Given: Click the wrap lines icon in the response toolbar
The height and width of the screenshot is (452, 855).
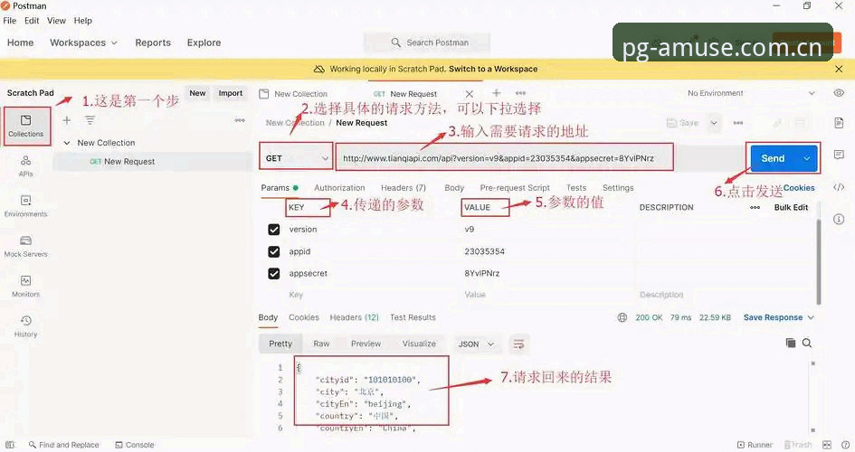Looking at the screenshot, I should (518, 344).
